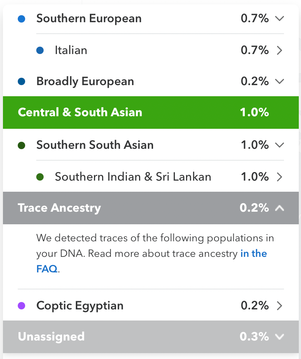Select the Central & South Asian header
The width and height of the screenshot is (301, 359).
pos(80,113)
